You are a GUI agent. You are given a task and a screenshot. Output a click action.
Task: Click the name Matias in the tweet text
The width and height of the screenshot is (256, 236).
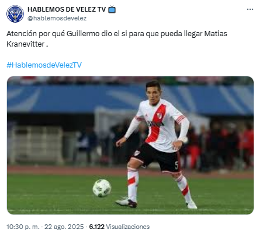point(216,34)
